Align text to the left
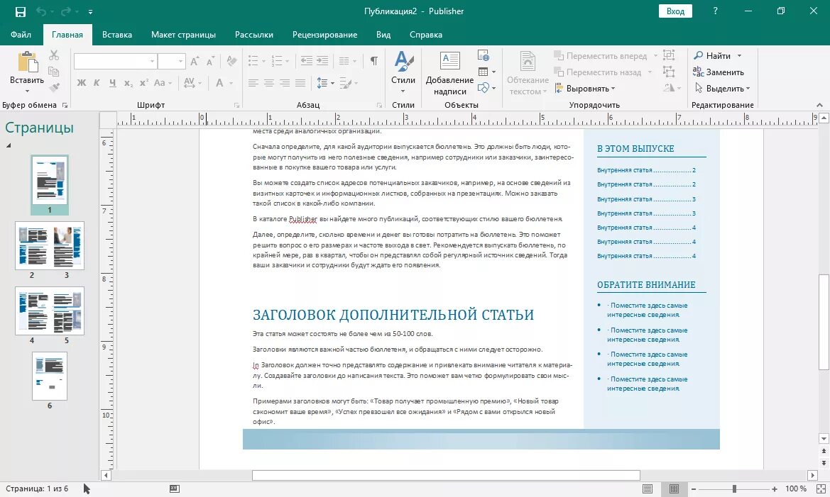Screen dimensions: 830x497 (x=253, y=83)
